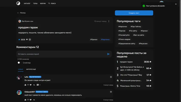The image size is (181, 102).
Task: Go back using the Назад arrow
Action: pos(21,13)
